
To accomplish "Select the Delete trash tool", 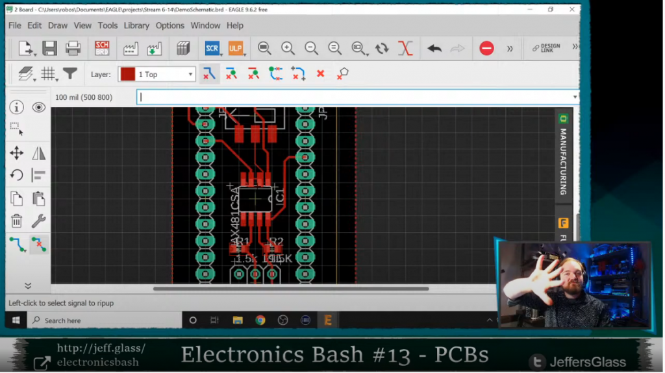I will pyautogui.click(x=16, y=221).
